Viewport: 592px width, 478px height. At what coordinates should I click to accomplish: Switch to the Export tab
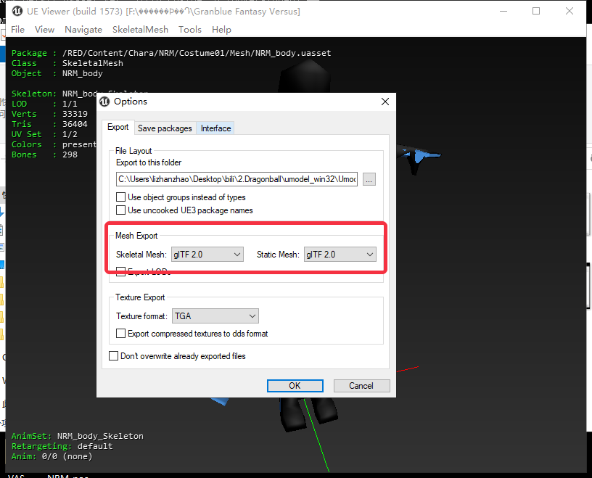[118, 127]
